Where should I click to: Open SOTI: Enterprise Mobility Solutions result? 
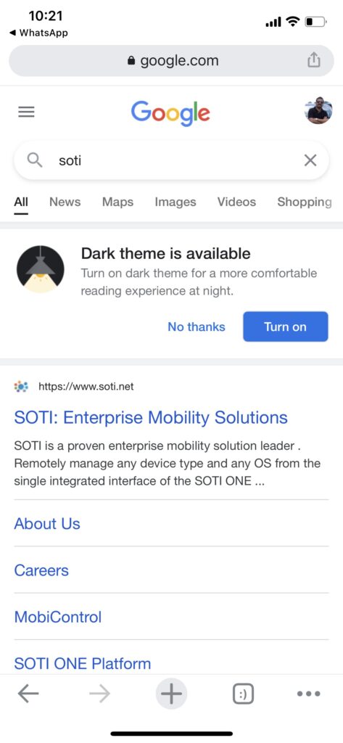coord(151,417)
